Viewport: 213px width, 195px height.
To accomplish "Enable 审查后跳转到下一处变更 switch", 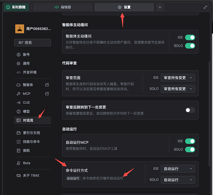I will pos(190,110).
